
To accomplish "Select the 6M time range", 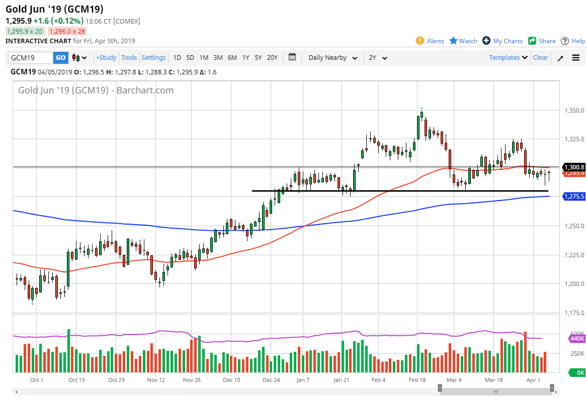I will 232,58.
